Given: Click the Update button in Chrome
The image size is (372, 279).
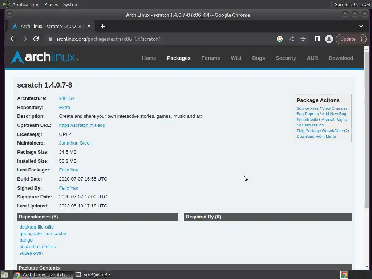Looking at the screenshot, I should tap(348, 39).
